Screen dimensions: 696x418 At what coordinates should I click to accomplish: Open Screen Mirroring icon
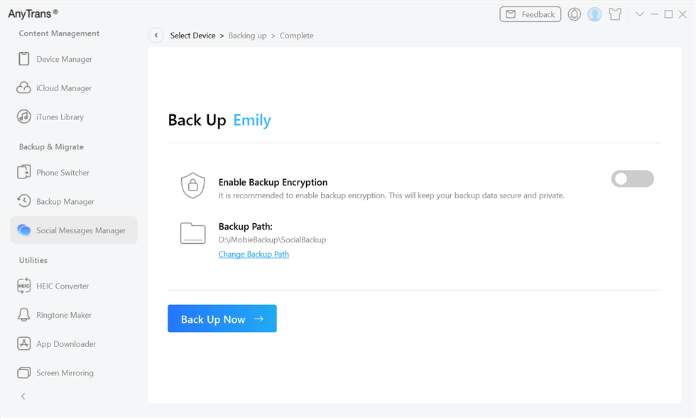[24, 373]
